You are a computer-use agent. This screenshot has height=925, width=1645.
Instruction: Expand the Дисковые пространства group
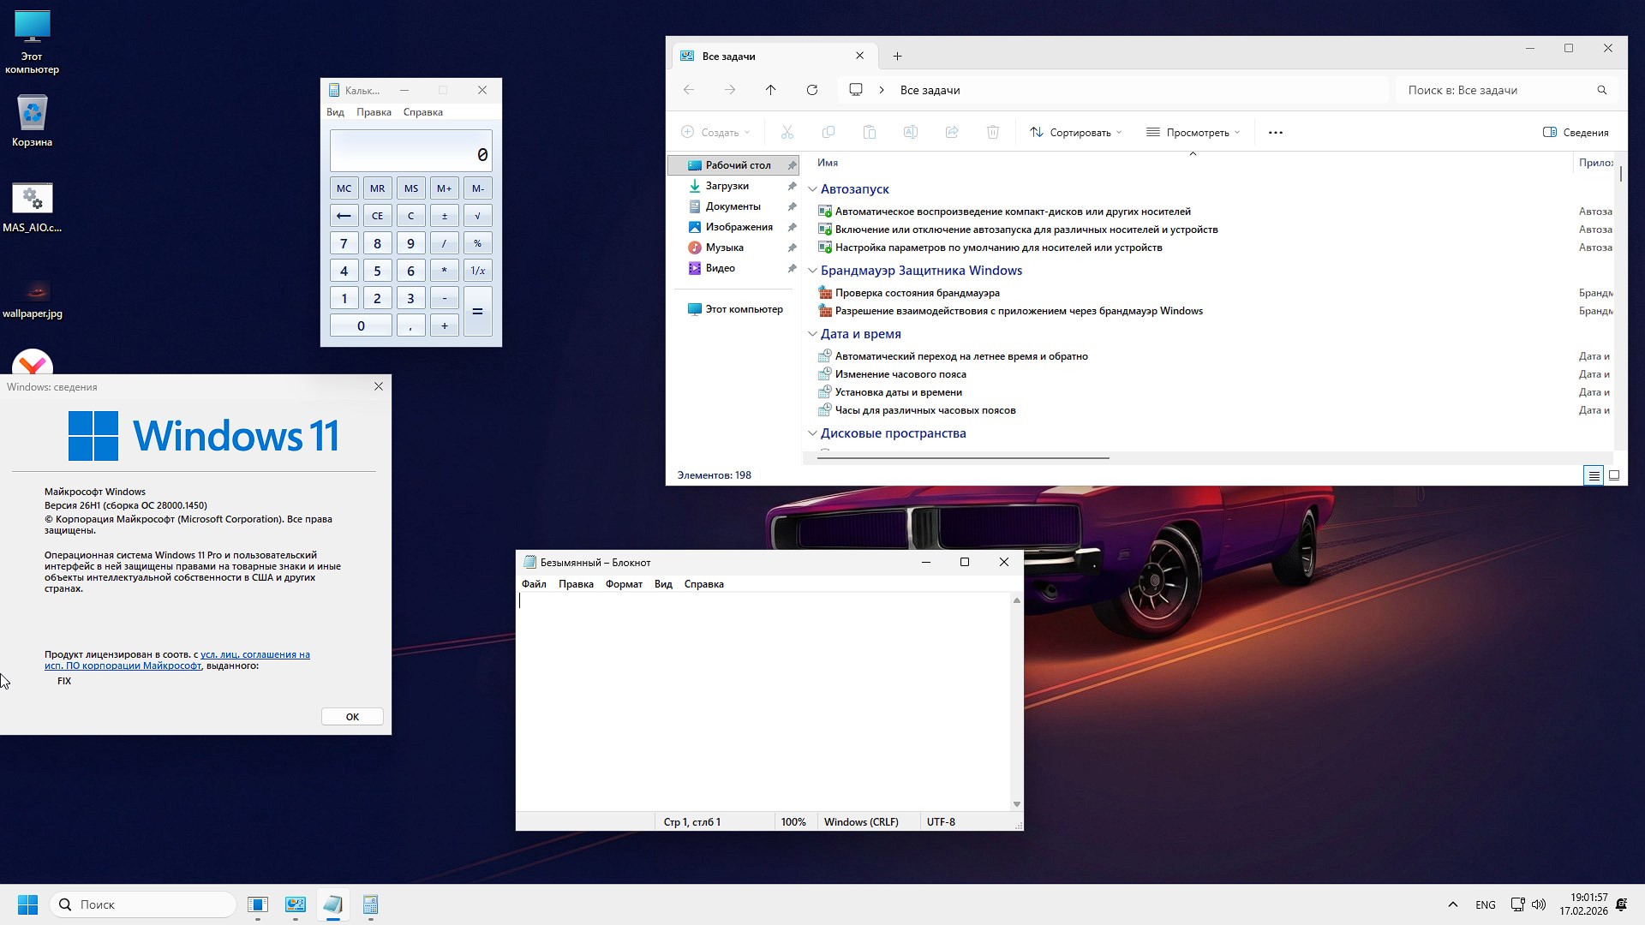tap(812, 433)
